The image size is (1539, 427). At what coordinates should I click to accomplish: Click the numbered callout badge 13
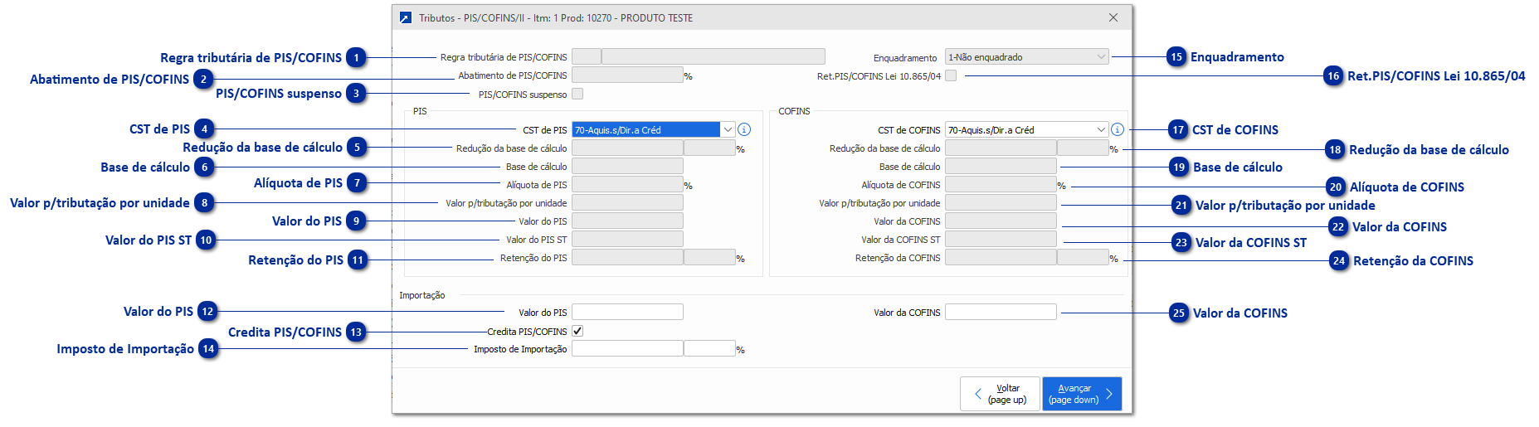pos(356,332)
